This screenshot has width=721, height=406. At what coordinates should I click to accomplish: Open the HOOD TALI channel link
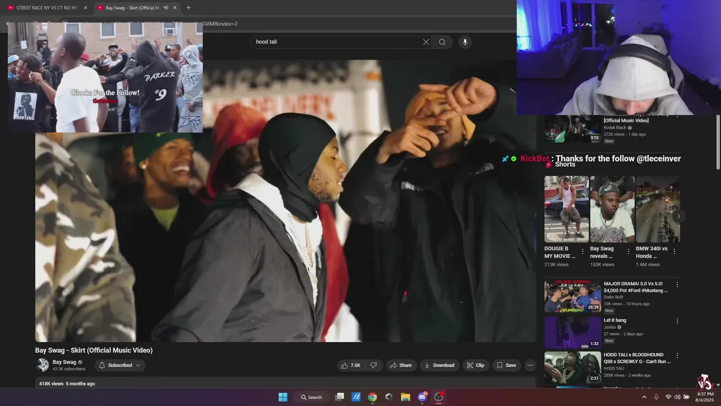[x=614, y=368]
